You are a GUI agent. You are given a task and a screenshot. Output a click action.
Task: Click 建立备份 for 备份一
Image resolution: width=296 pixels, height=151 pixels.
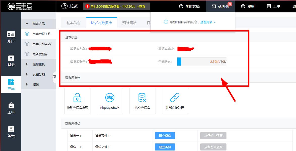165,135
